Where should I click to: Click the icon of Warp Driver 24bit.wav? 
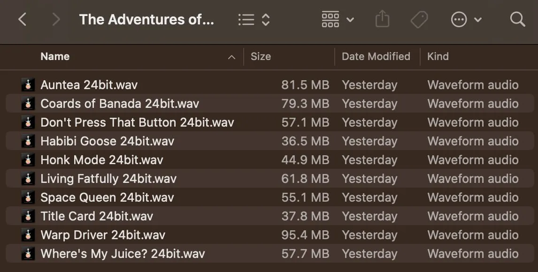(x=28, y=234)
